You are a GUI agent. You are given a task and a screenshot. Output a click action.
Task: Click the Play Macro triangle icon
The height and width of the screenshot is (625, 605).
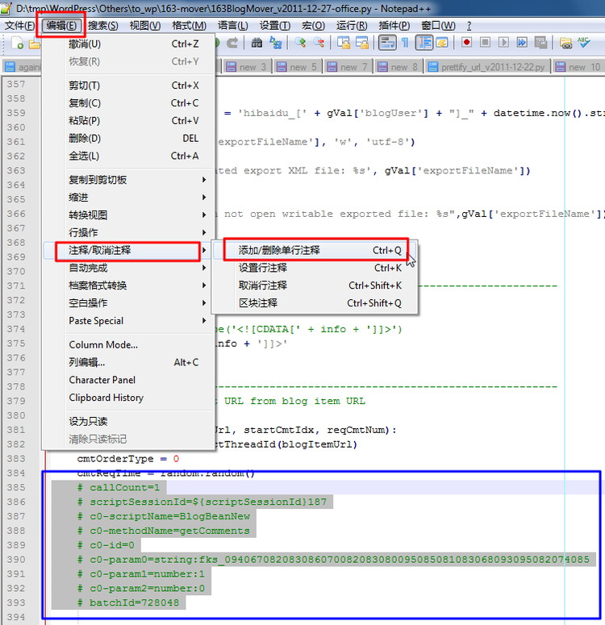504,43
